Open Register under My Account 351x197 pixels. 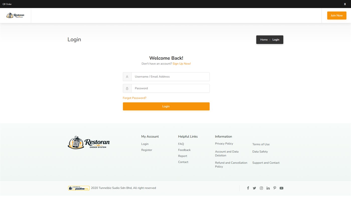point(147,150)
